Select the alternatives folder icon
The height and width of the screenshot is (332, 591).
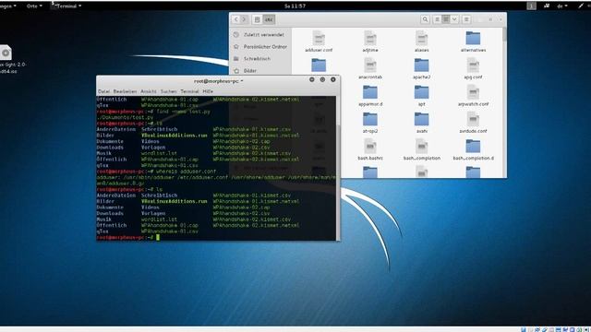(x=473, y=38)
